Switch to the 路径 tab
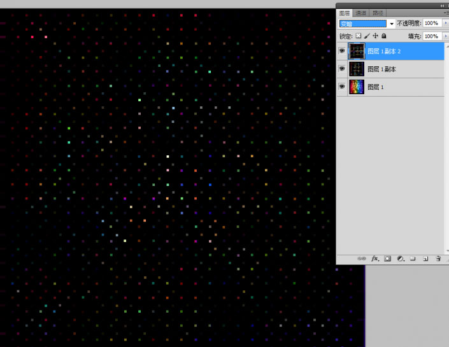The width and height of the screenshot is (449, 347). point(377,12)
